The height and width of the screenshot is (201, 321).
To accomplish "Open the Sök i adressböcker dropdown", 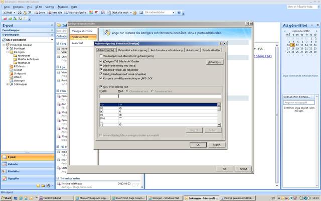I will coord(174,13).
